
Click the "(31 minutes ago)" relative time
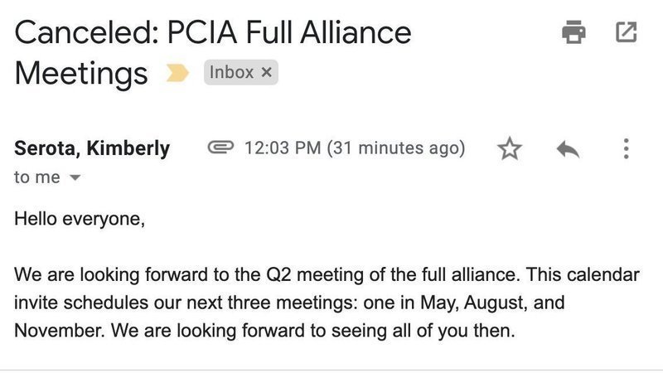pos(395,149)
